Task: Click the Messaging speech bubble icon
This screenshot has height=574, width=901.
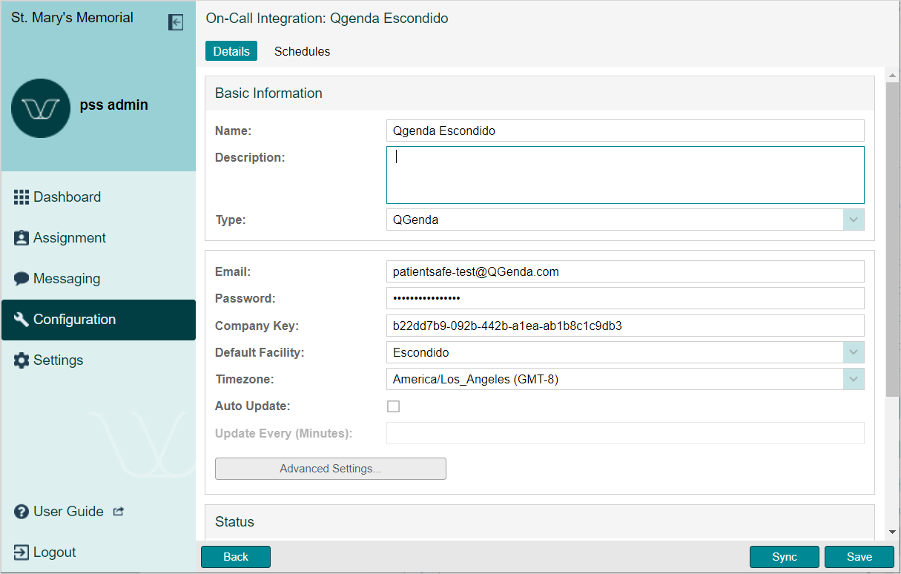Action: tap(22, 279)
